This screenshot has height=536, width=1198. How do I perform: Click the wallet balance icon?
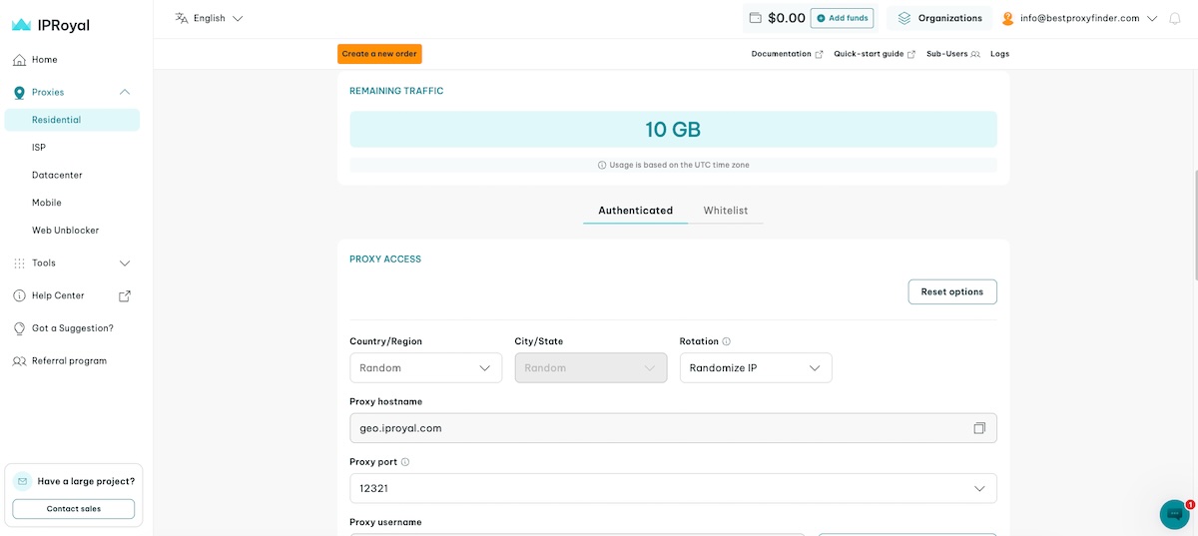(756, 18)
